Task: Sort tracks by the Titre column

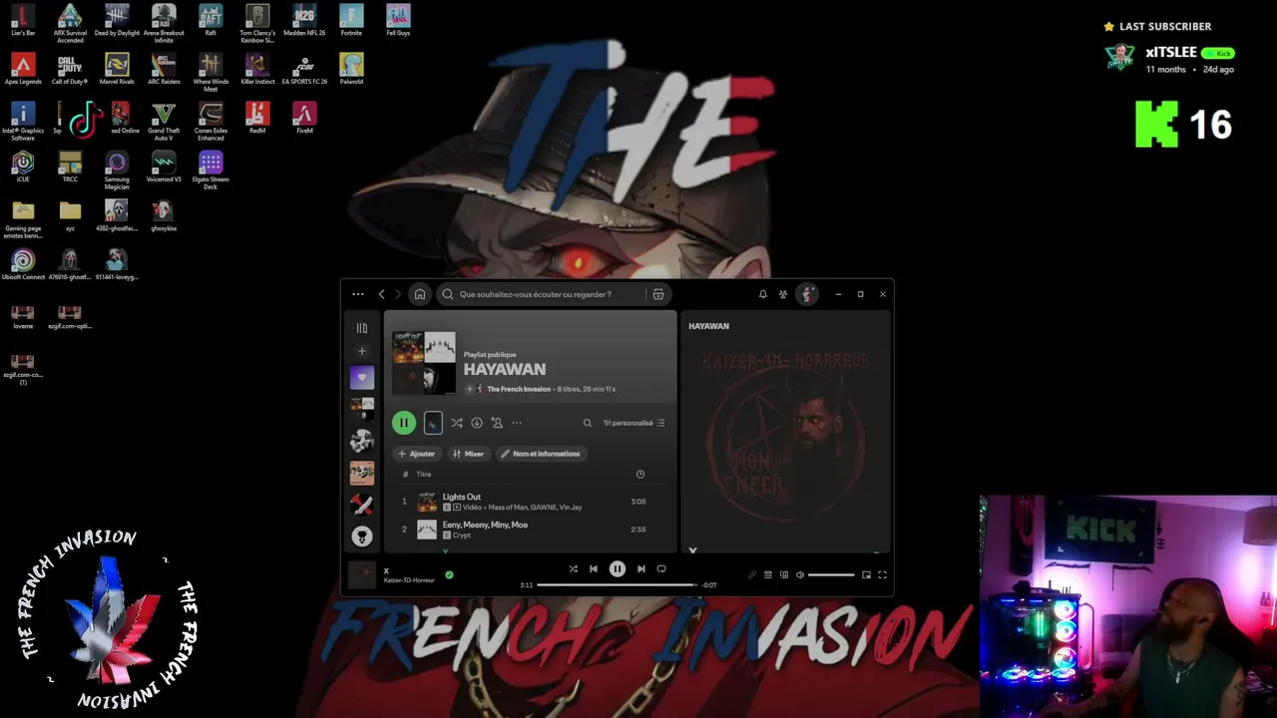Action: 424,475
